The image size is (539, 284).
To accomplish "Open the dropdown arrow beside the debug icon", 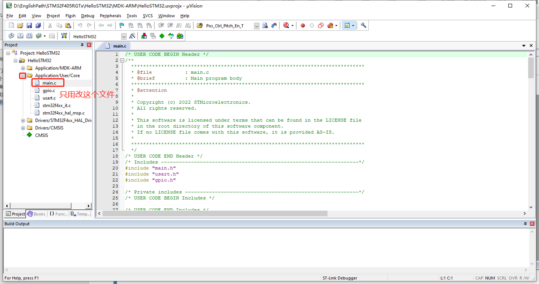I will [x=292, y=26].
